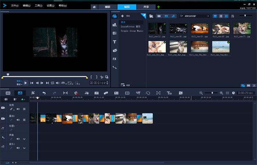Click the scissors split clip icon

click(102, 77)
